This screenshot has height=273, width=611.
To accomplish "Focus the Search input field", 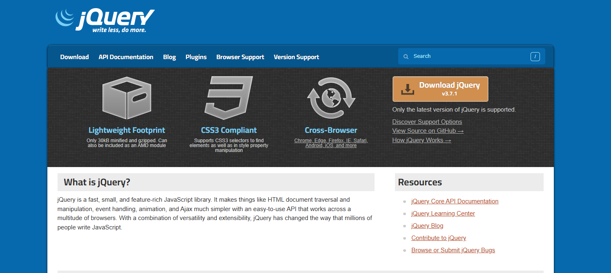I will pos(472,56).
